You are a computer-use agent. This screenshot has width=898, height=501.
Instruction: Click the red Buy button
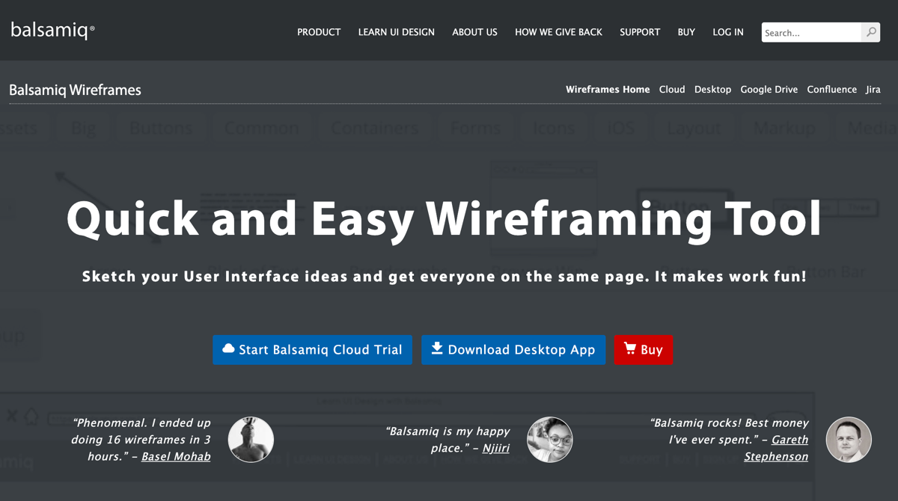click(644, 350)
